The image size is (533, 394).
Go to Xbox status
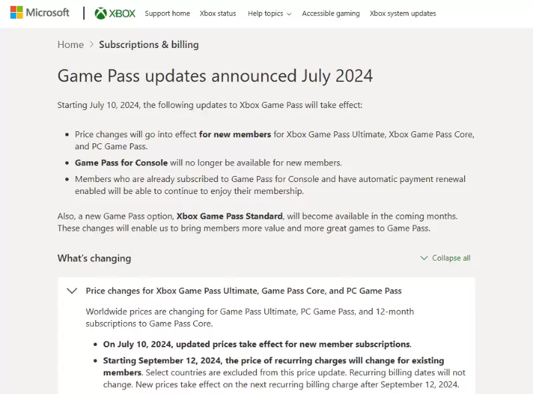[218, 13]
